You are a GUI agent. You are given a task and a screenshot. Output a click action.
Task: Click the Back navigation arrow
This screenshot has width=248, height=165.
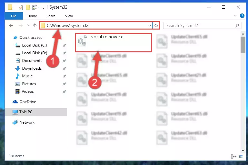(x=11, y=25)
